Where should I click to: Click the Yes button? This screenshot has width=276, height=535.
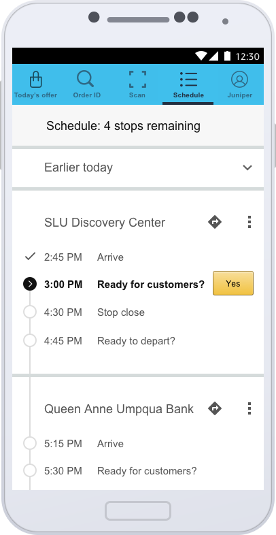[233, 283]
